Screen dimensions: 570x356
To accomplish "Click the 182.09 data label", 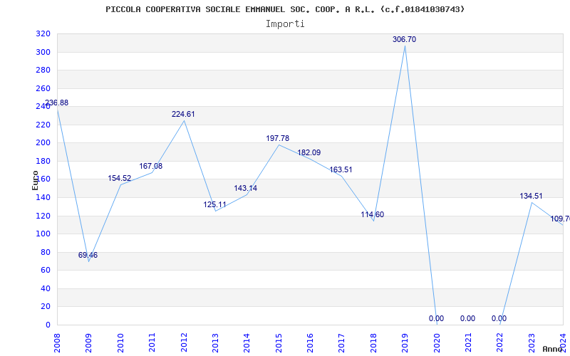I will [309, 152].
